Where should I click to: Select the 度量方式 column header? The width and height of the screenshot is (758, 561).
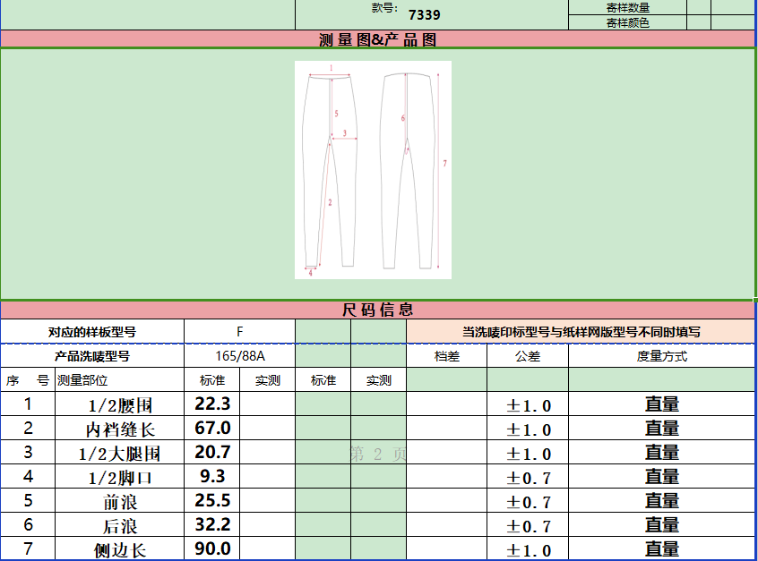point(661,356)
